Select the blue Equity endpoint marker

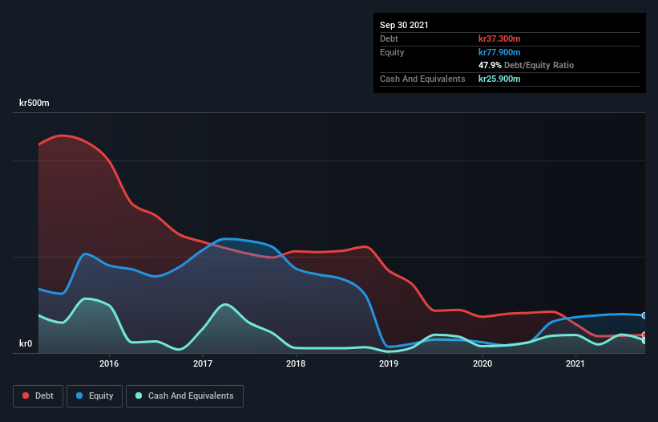pyautogui.click(x=644, y=315)
